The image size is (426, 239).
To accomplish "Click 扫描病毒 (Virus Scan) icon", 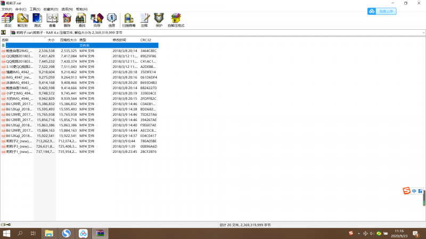I will 128,20.
